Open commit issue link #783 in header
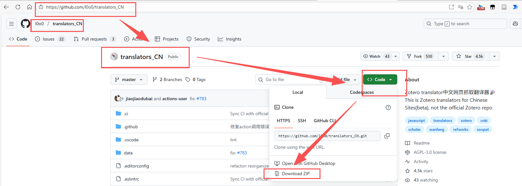Viewport: 522px width, 186px height. click(202, 99)
